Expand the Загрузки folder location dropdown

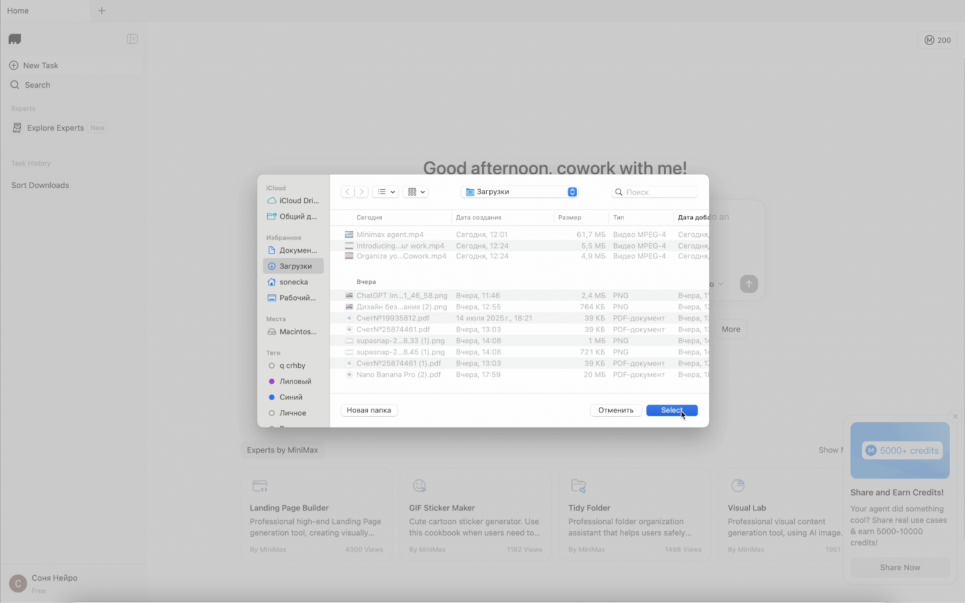pos(572,192)
